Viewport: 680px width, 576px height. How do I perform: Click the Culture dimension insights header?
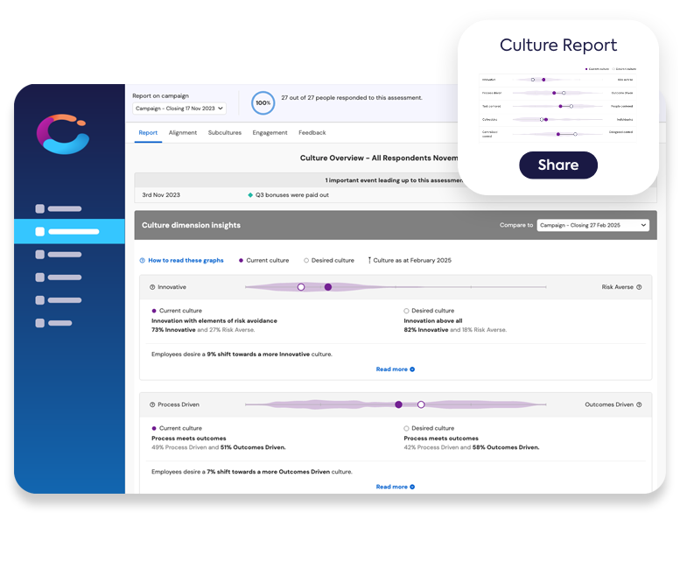[x=192, y=225]
